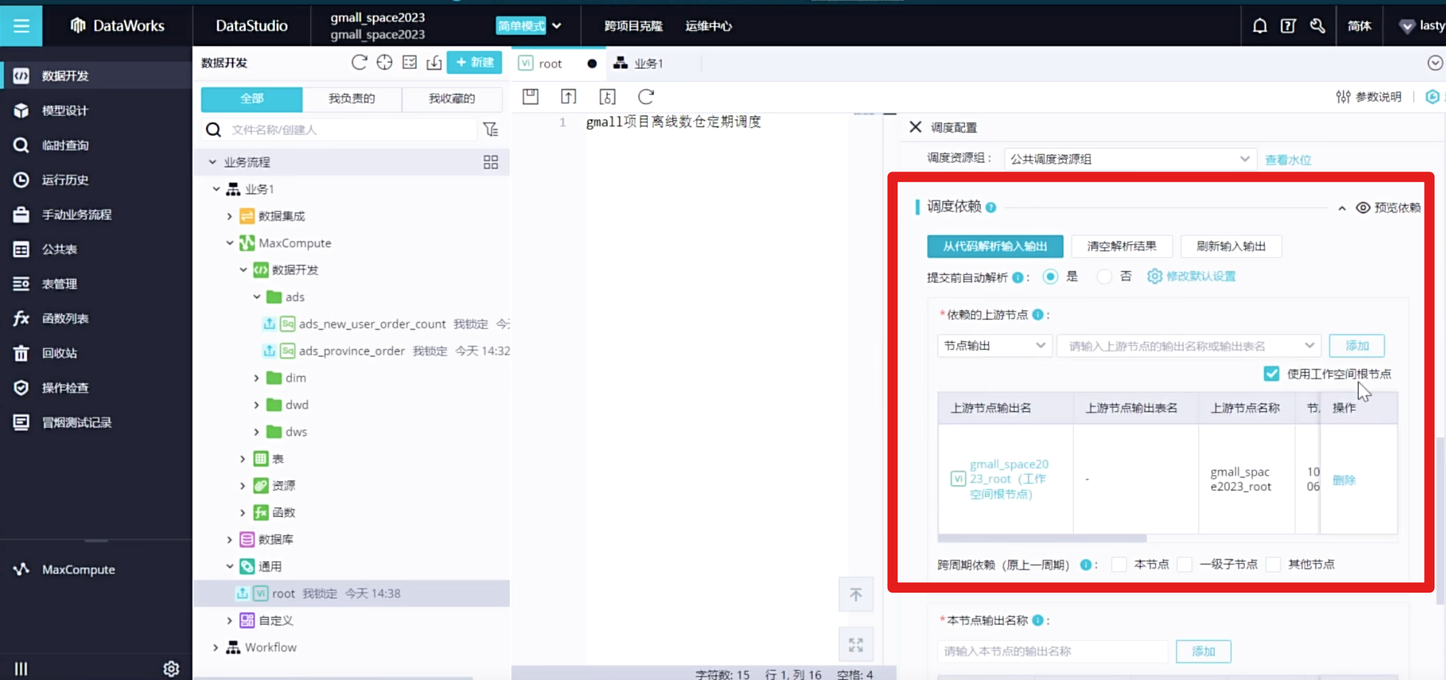Click the refresh icon in 数据开发 panel
The width and height of the screenshot is (1446, 680).
(x=359, y=62)
